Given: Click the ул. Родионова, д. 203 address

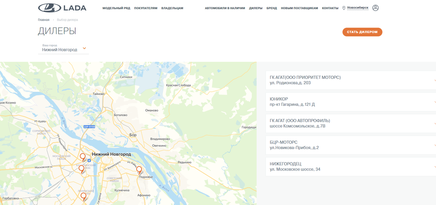Looking at the screenshot, I should coord(290,83).
